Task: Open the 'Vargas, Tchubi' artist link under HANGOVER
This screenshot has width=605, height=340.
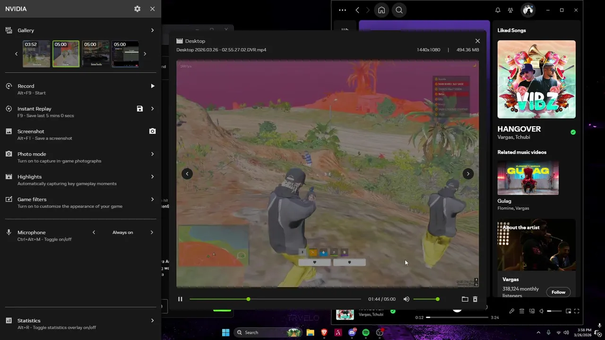Action: [514, 137]
